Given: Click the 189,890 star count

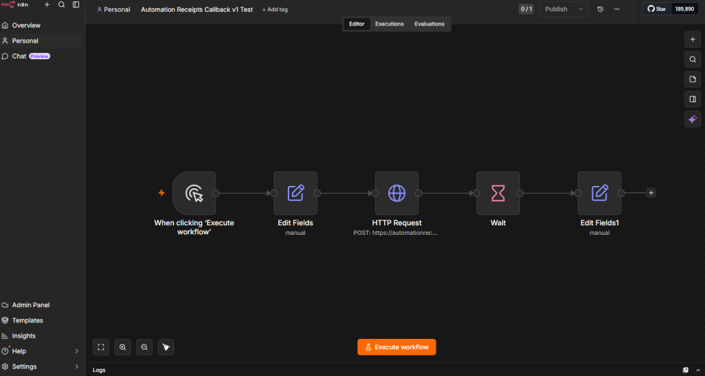Looking at the screenshot, I should (684, 9).
